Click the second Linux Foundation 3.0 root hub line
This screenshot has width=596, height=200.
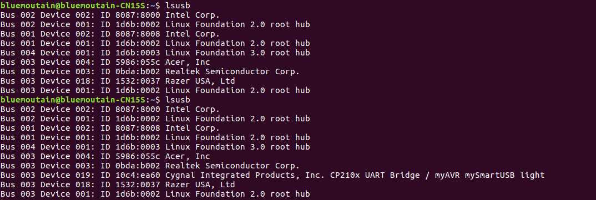click(x=155, y=146)
